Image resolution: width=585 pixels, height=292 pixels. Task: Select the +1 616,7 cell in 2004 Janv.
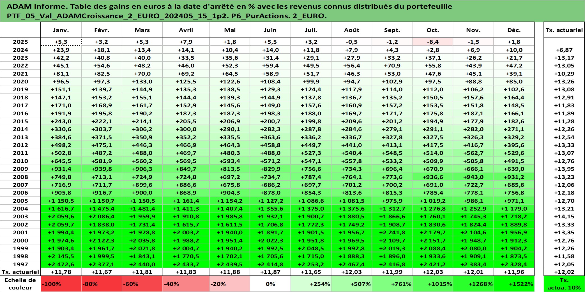coord(61,209)
